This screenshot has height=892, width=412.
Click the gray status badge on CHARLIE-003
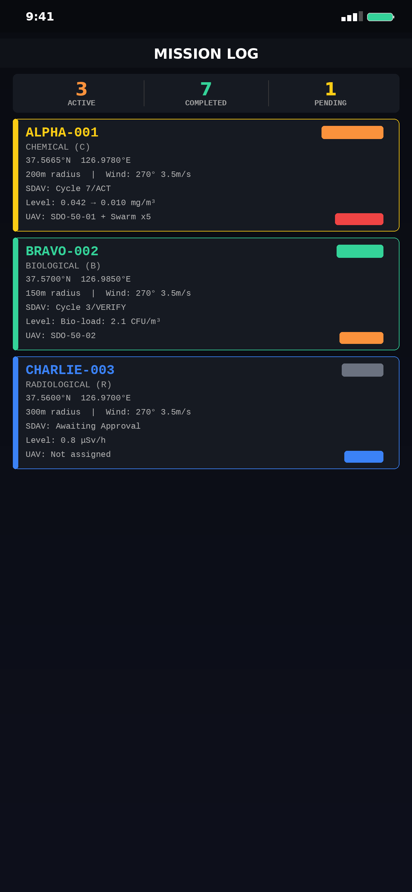pos(362,370)
